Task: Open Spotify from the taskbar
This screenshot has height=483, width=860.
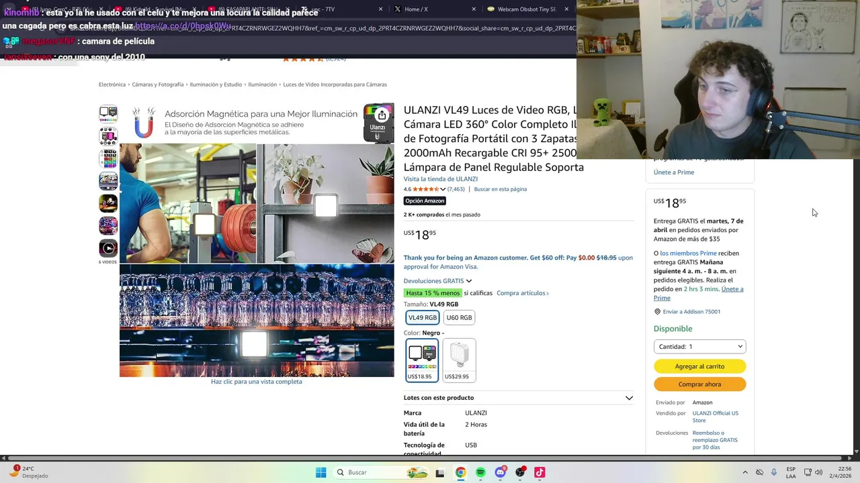Action: pyautogui.click(x=480, y=472)
